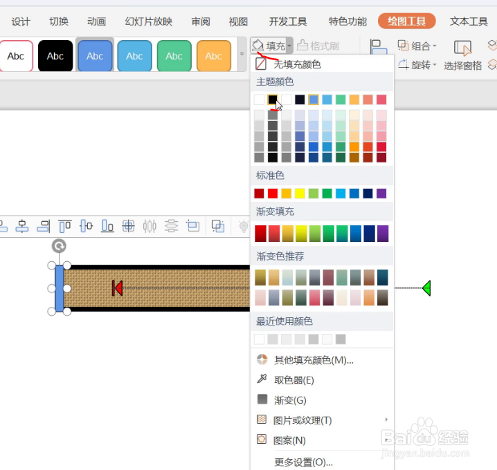Open the 填充 dropdown arrow
The image size is (497, 470).
[289, 46]
